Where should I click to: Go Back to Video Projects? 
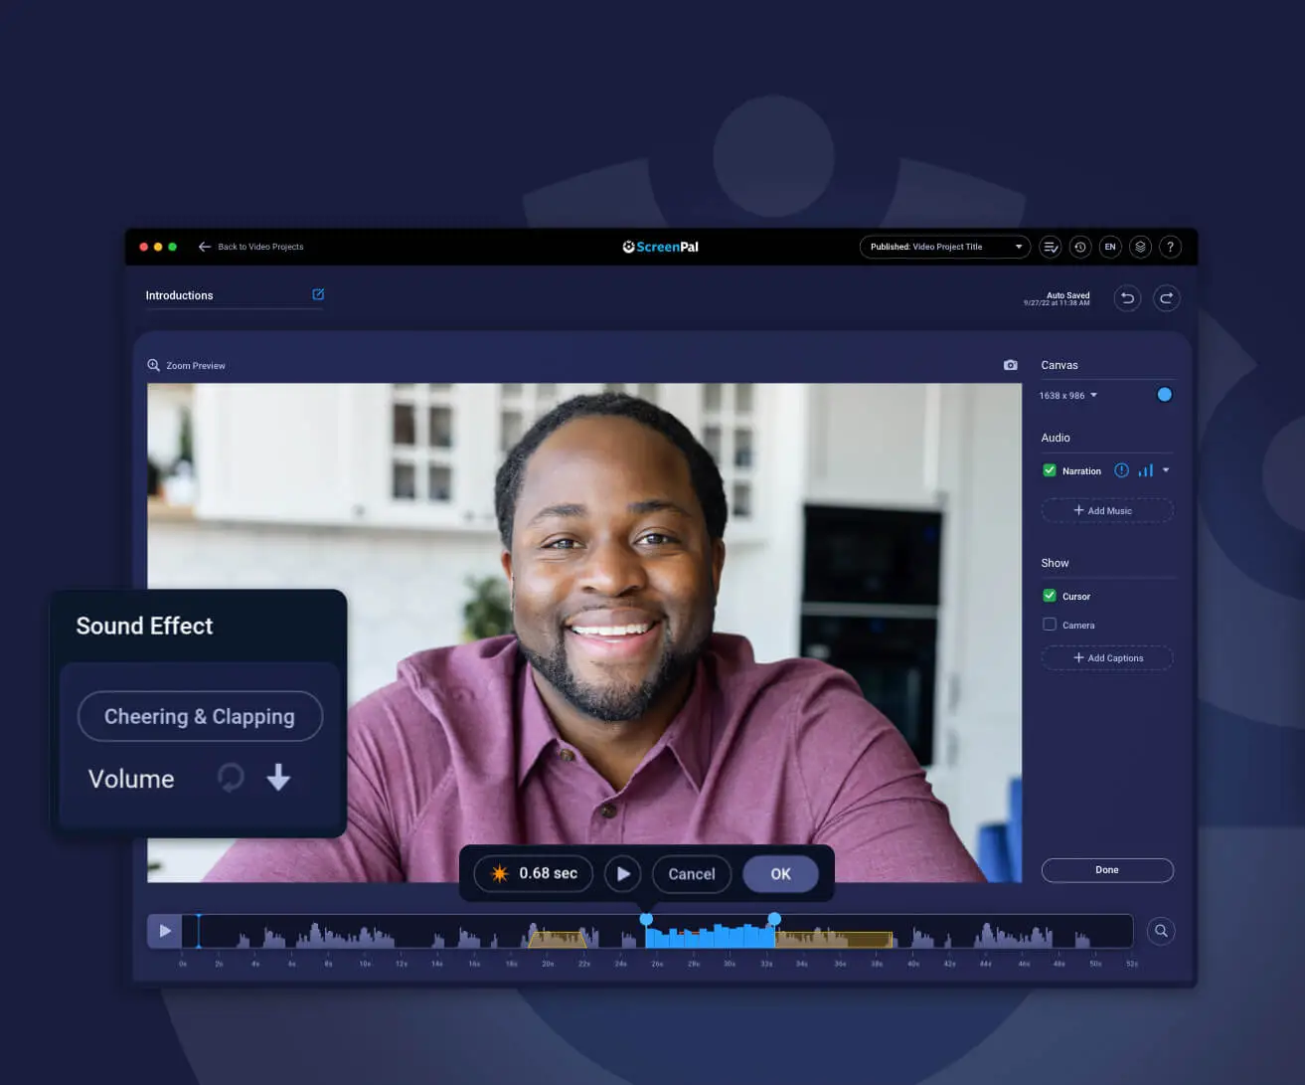tap(250, 247)
